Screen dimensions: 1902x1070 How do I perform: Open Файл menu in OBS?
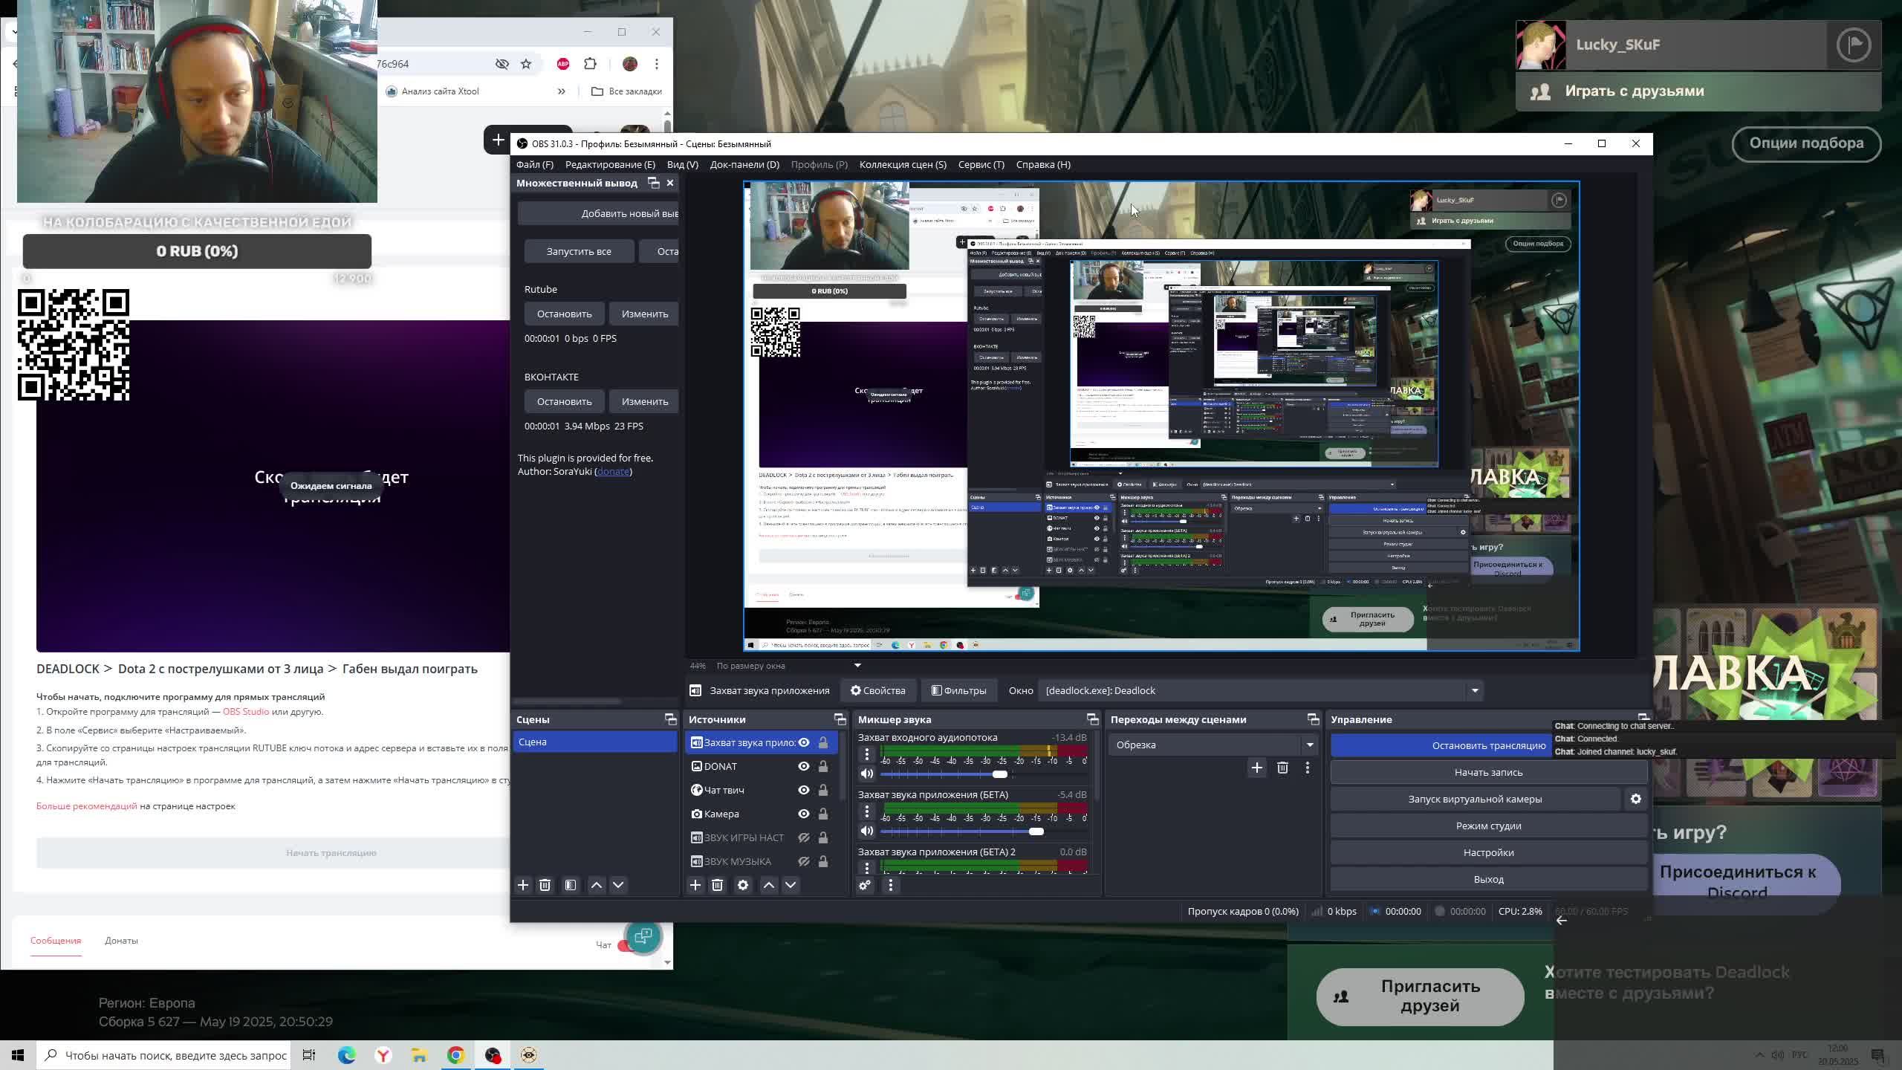(535, 164)
